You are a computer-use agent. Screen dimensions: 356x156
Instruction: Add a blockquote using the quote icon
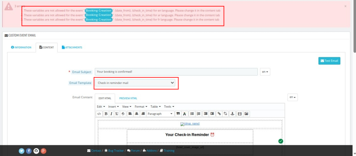[x=178, y=114]
